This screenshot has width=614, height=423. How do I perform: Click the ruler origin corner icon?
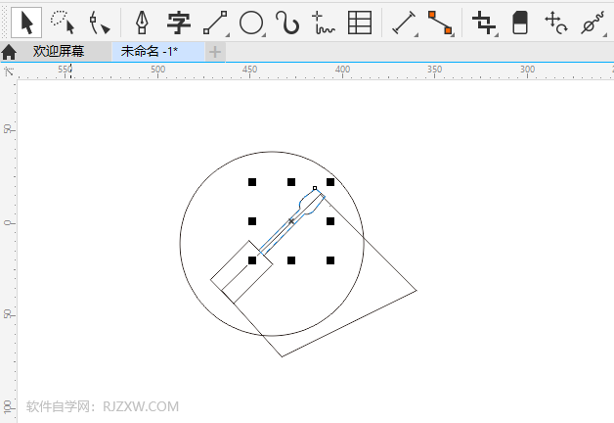pyautogui.click(x=8, y=70)
